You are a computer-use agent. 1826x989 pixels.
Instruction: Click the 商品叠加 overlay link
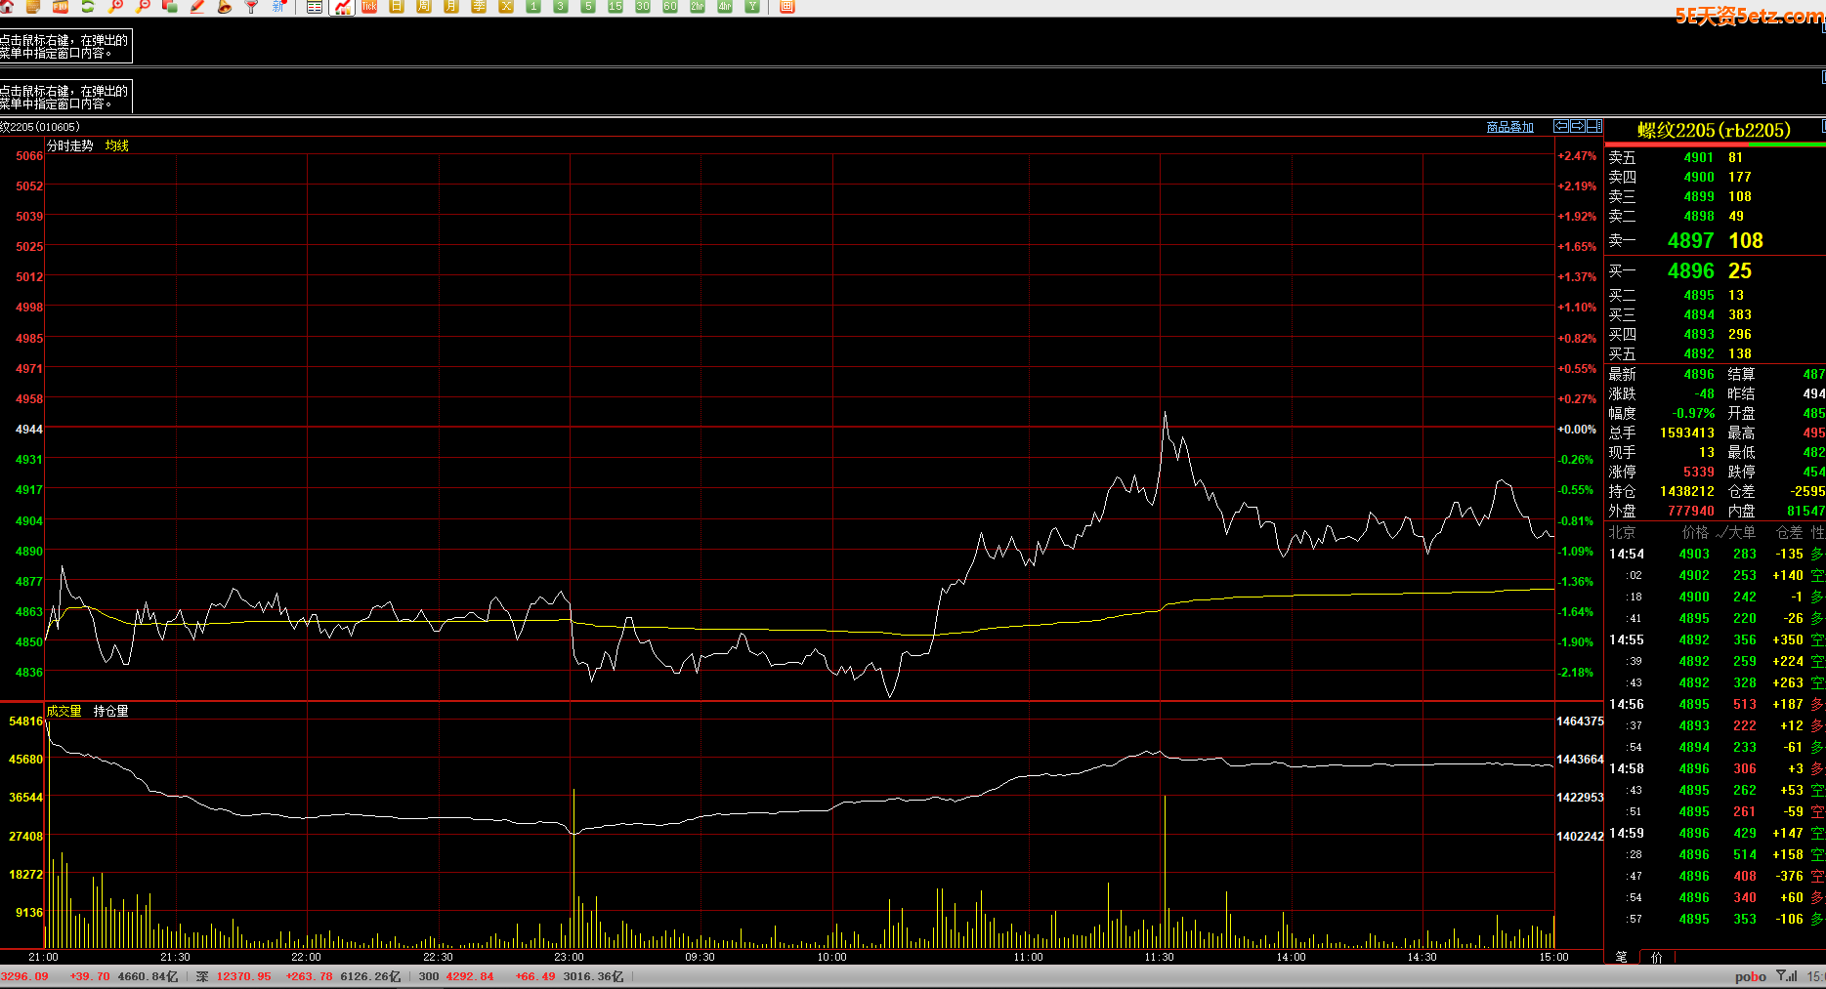[1509, 127]
